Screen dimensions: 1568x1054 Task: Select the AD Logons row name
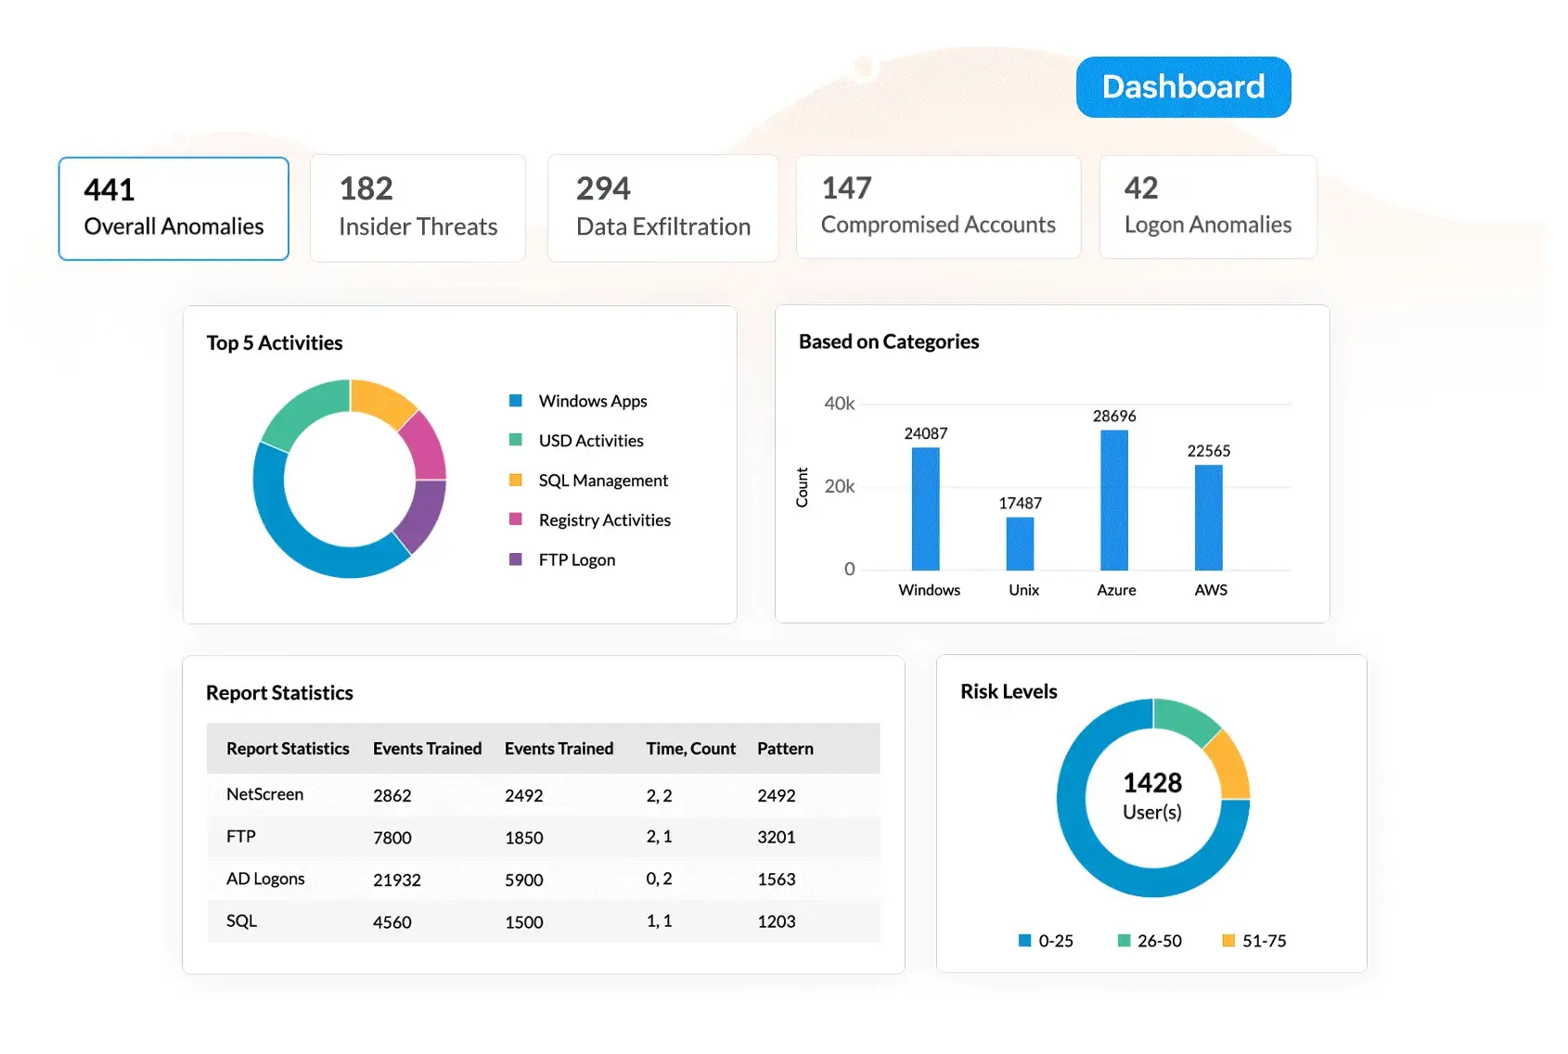[x=265, y=879]
